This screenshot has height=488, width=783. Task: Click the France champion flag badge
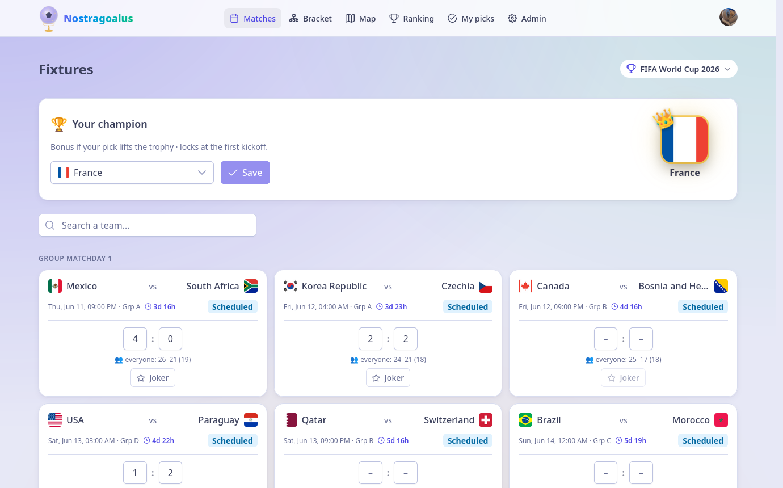(685, 140)
